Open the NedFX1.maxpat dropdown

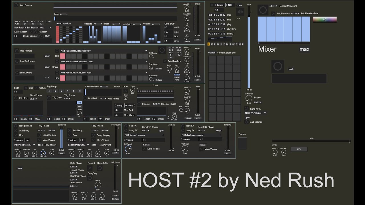(255, 113)
